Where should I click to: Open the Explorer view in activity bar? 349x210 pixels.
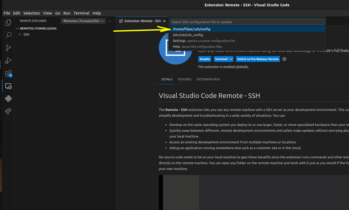pyautogui.click(x=8, y=23)
